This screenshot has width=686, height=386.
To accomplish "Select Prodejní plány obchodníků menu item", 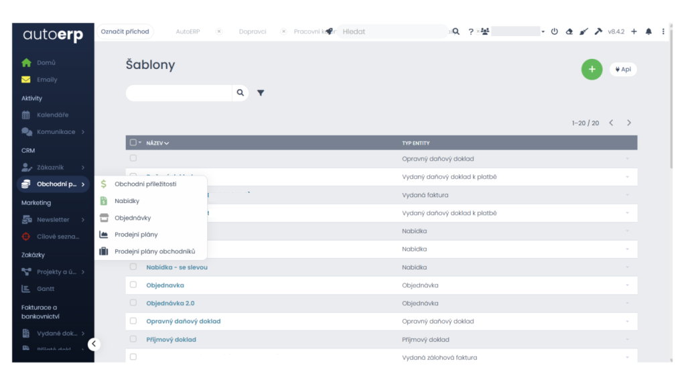I will [155, 251].
